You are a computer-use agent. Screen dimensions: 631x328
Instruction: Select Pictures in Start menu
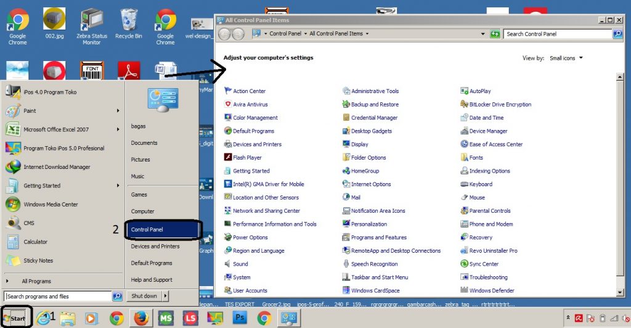pos(140,159)
